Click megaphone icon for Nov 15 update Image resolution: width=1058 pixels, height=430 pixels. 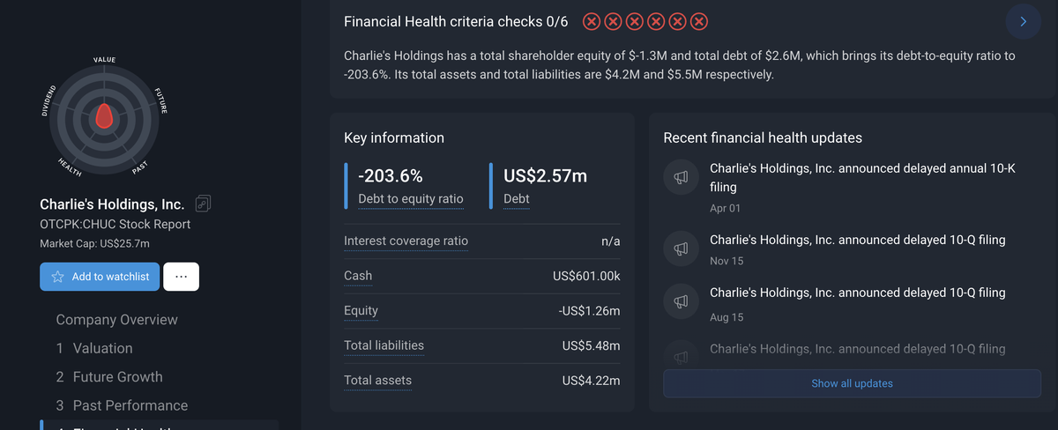(x=681, y=248)
